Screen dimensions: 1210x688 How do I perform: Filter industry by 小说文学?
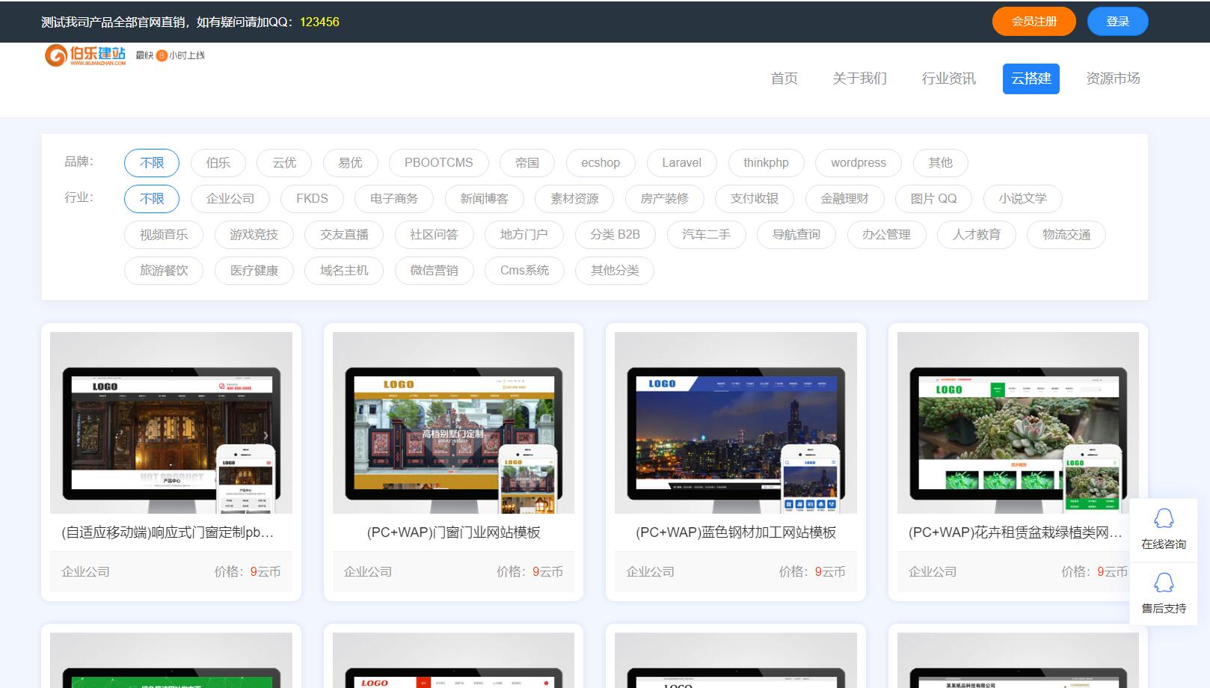1022,198
